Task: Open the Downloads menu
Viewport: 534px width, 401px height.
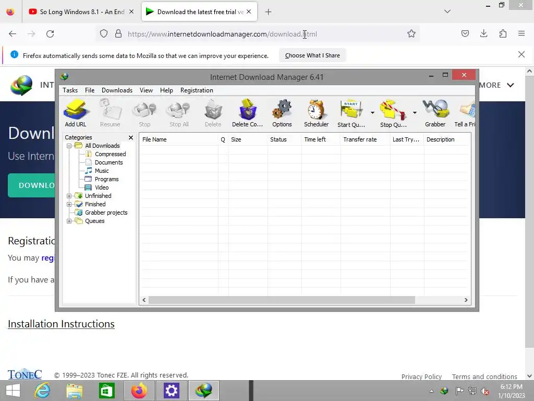Action: point(117,90)
